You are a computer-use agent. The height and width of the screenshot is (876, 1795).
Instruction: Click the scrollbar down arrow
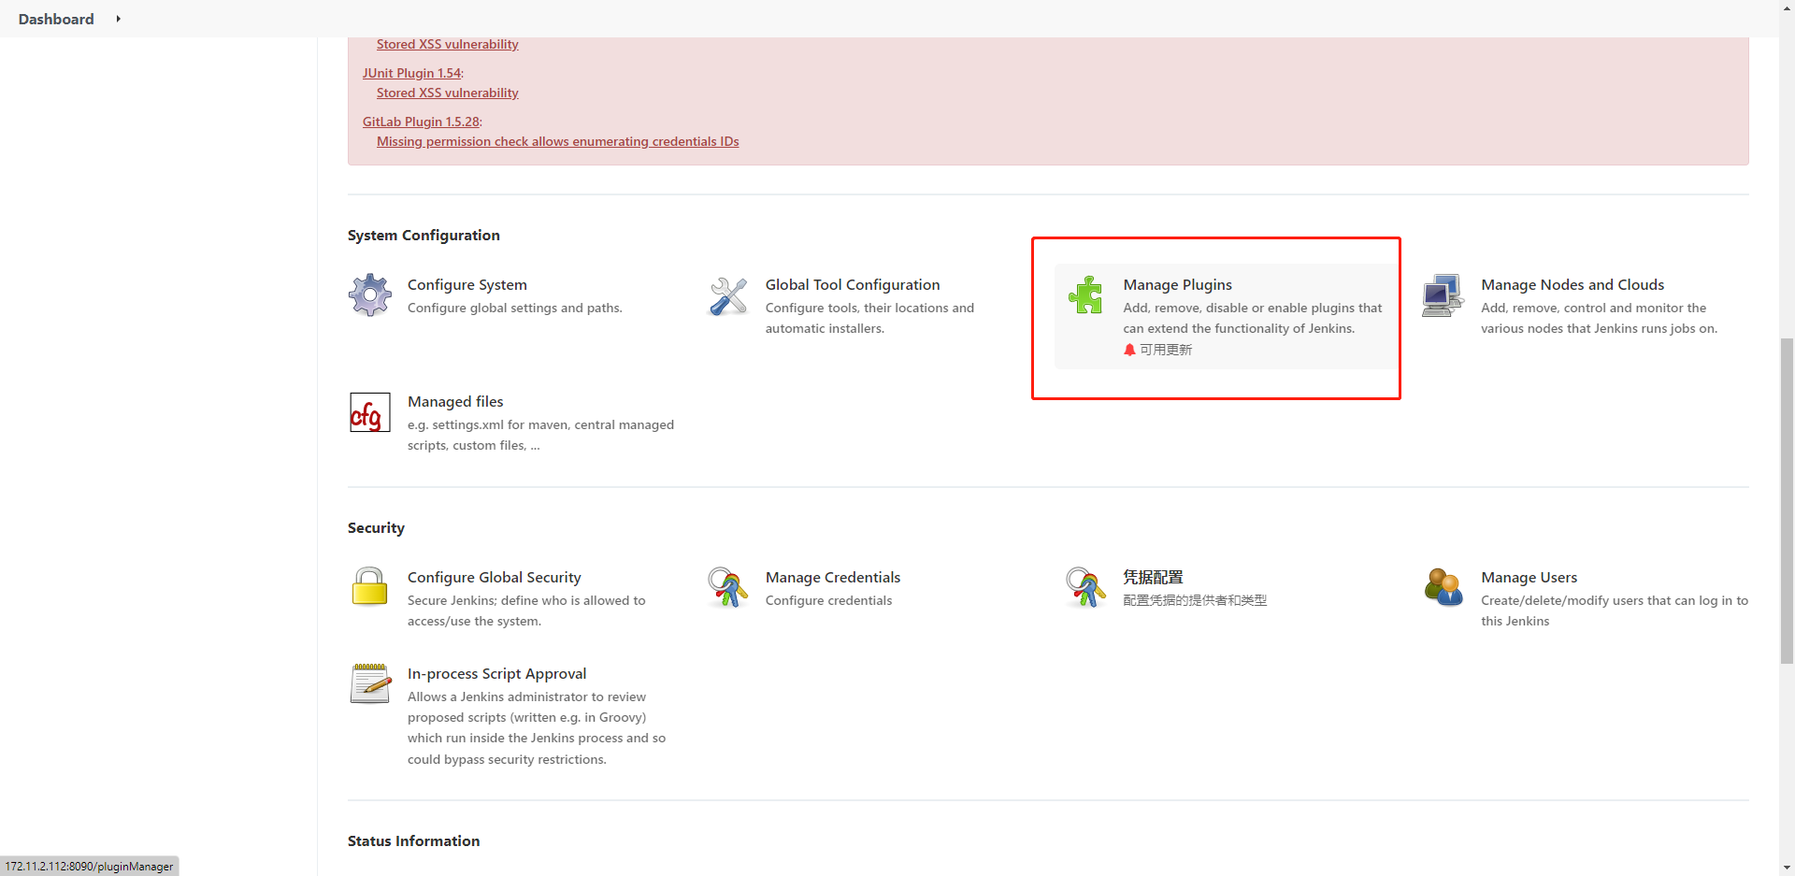point(1787,869)
